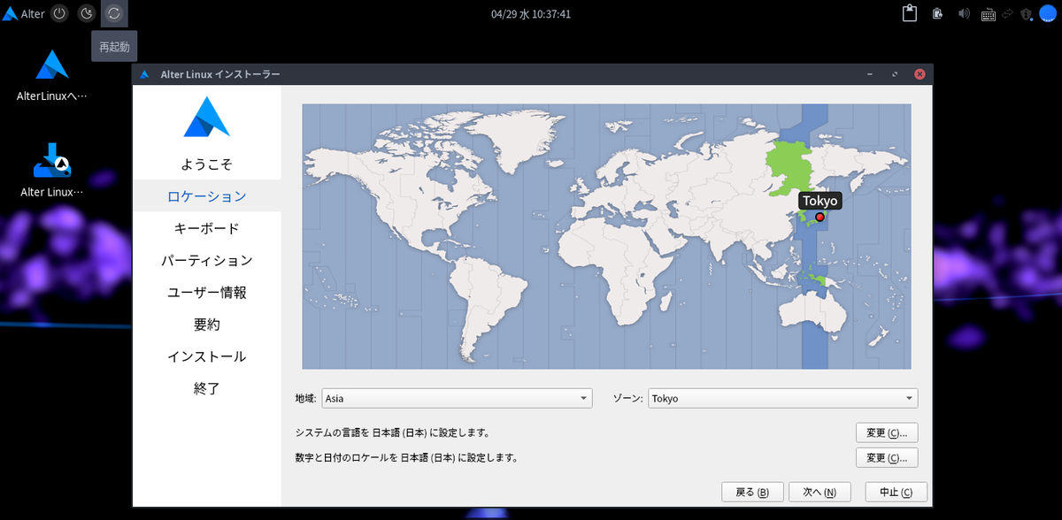Maximize the installer window

tap(896, 75)
